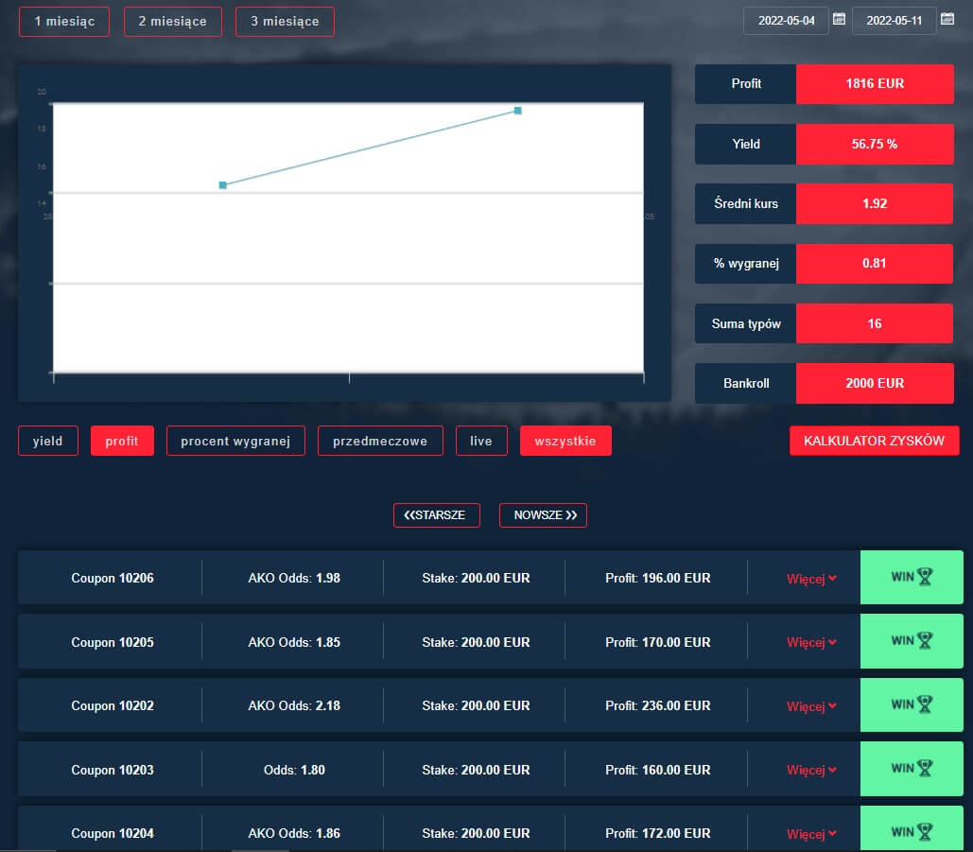Show Więcej details for Coupon 10204
Viewport: 973px width, 852px height.
pos(811,834)
